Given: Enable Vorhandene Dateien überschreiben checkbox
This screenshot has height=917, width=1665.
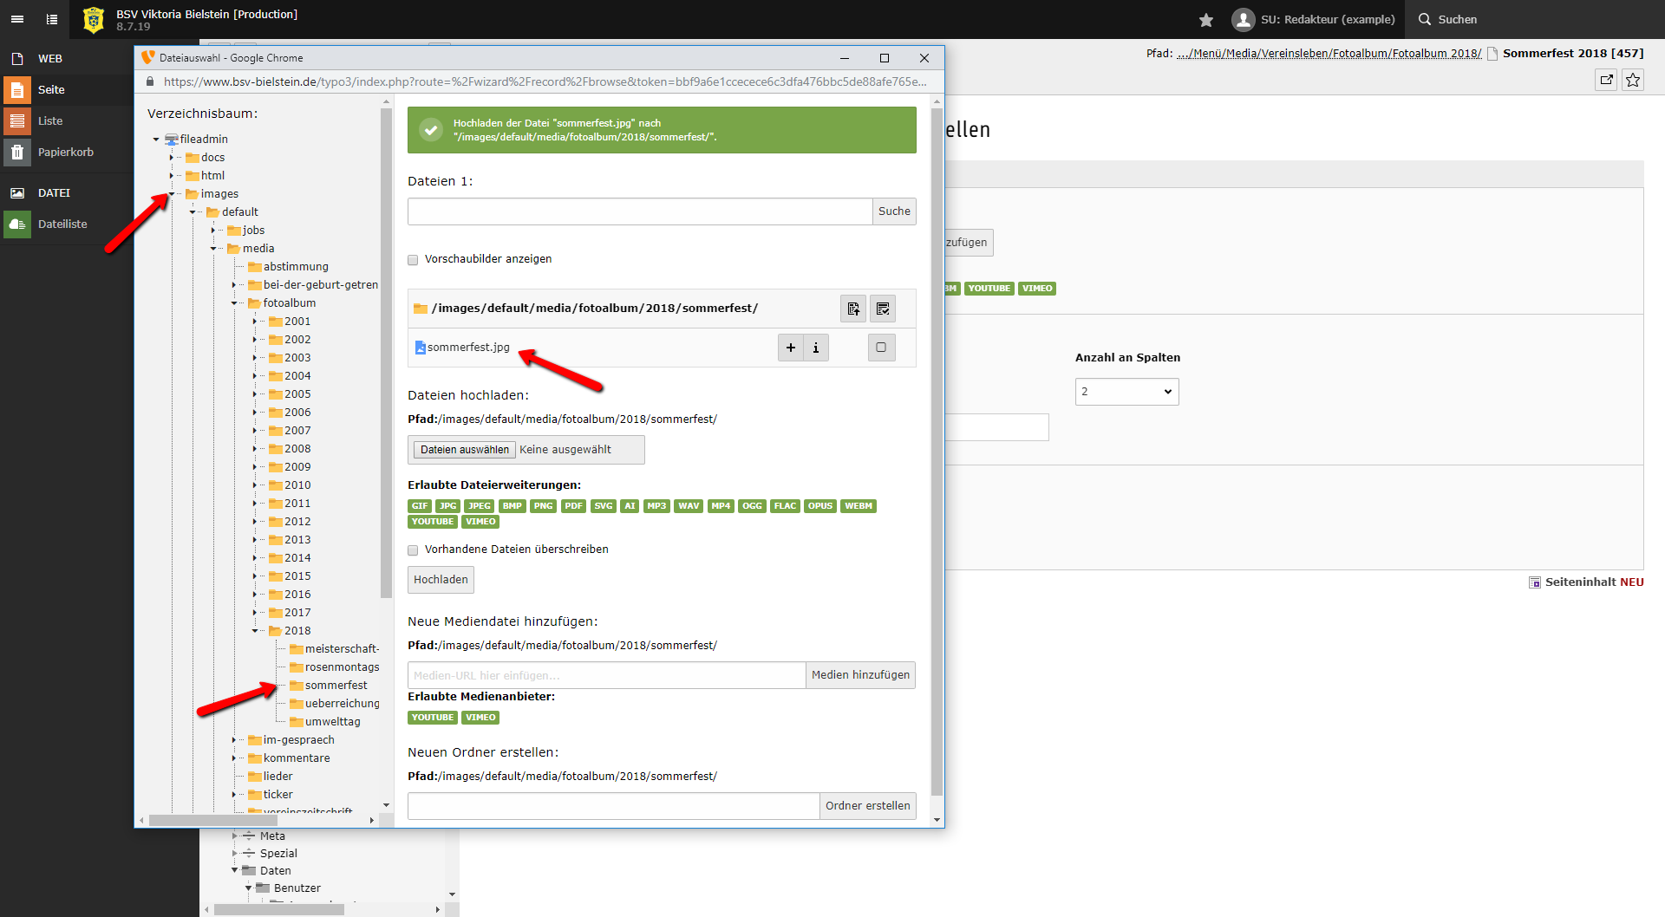Looking at the screenshot, I should point(414,550).
